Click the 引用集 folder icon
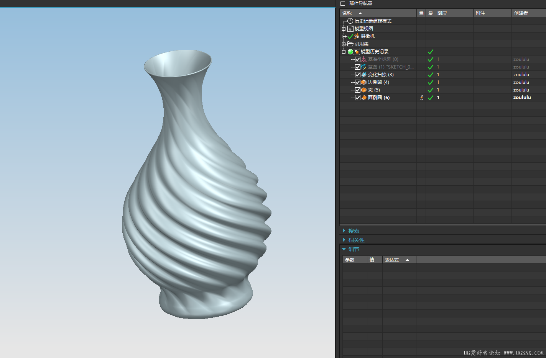546x358 pixels. [350, 44]
